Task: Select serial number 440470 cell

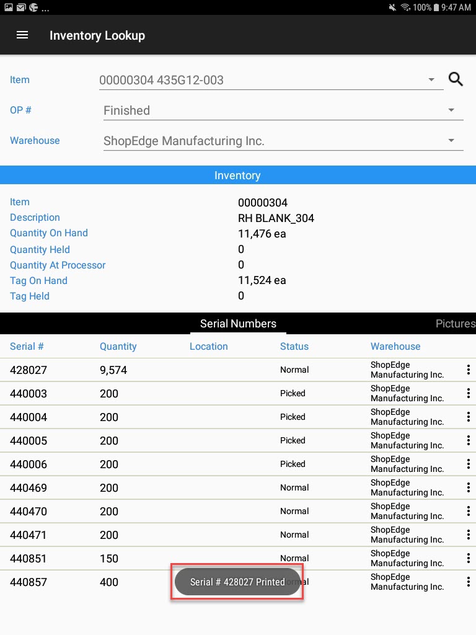Action: pos(29,511)
